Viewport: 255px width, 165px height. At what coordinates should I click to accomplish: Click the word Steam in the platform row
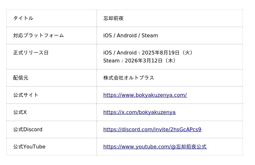click(149, 35)
